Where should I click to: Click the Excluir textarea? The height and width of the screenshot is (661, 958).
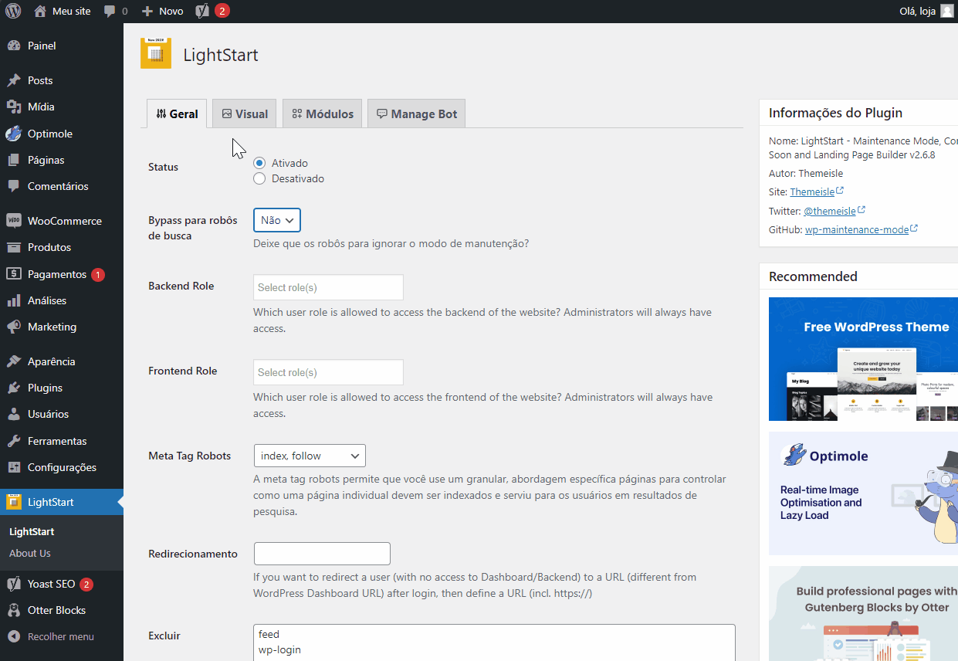point(494,642)
